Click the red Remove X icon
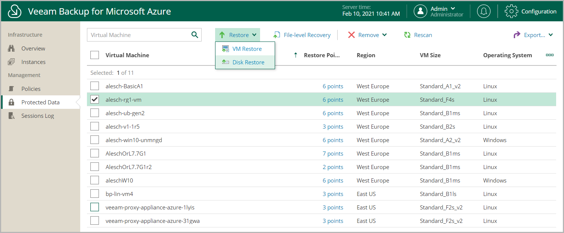Viewport: 564px width, 233px height. coord(351,35)
